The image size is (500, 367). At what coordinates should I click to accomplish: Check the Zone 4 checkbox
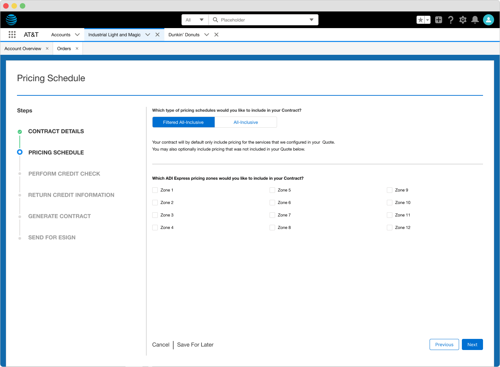point(155,228)
